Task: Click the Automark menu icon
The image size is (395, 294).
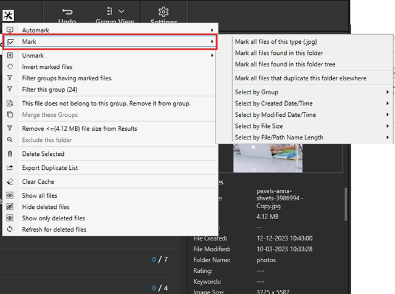Action: [10, 30]
